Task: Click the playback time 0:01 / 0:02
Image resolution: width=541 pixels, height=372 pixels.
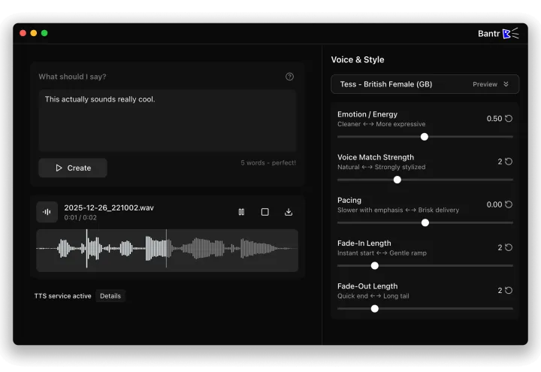Action: [80, 217]
